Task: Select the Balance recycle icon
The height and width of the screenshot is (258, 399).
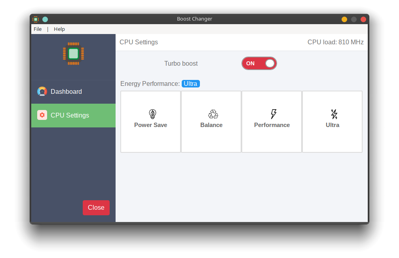Action: (x=213, y=114)
